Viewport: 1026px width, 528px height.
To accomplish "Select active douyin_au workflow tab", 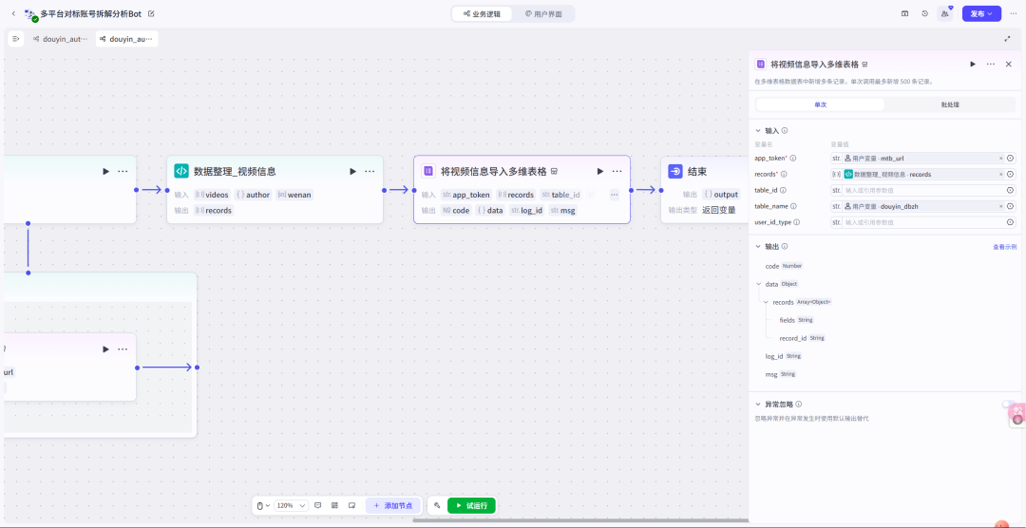I will tap(127, 39).
